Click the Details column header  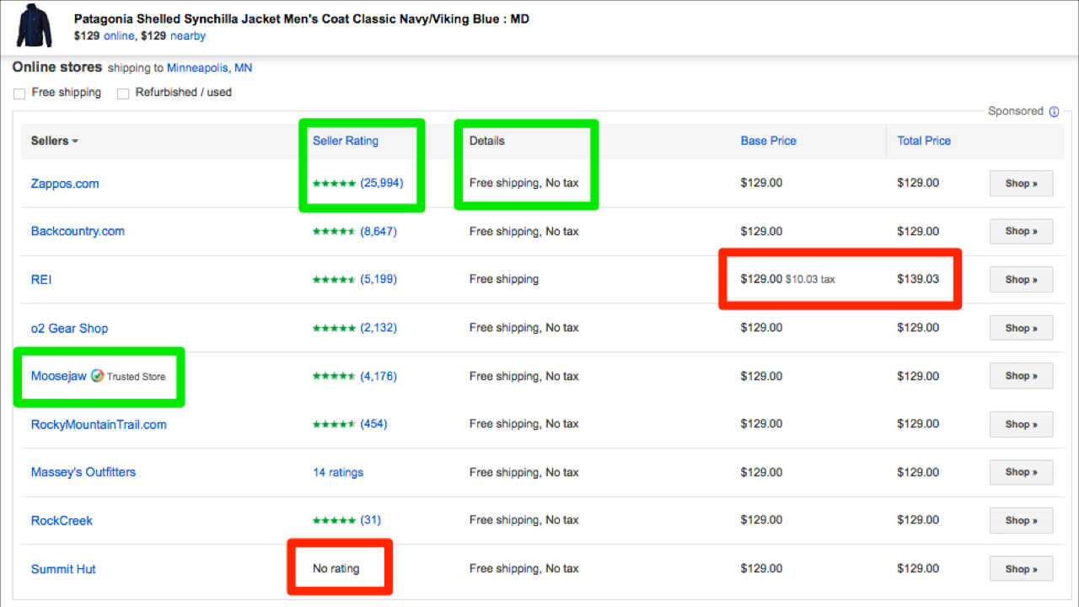pos(487,141)
